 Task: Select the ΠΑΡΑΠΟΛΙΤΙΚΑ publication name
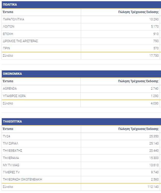coord(14,19)
